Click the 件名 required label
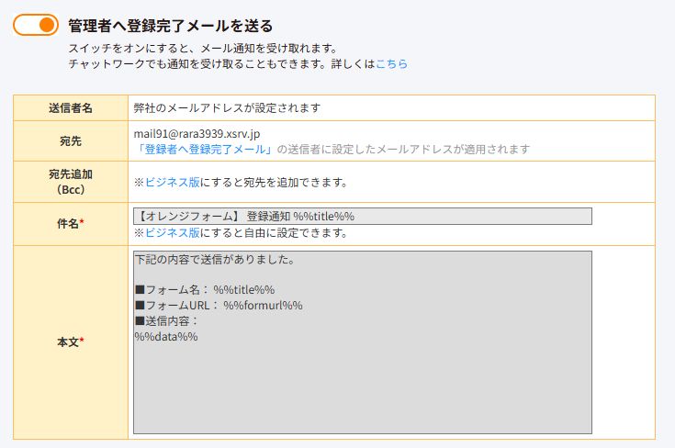This screenshot has height=448, width=675. (x=71, y=223)
